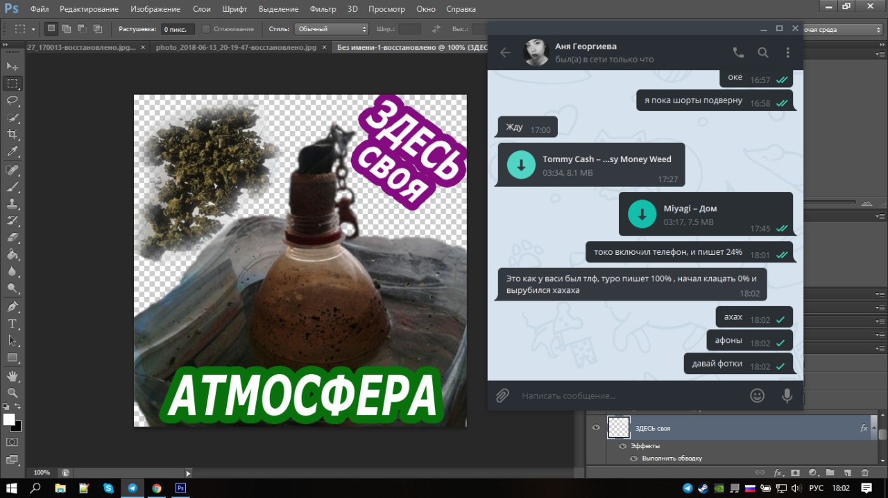Open the marquee tool preset picker arrow
888x498 pixels.
click(x=33, y=29)
